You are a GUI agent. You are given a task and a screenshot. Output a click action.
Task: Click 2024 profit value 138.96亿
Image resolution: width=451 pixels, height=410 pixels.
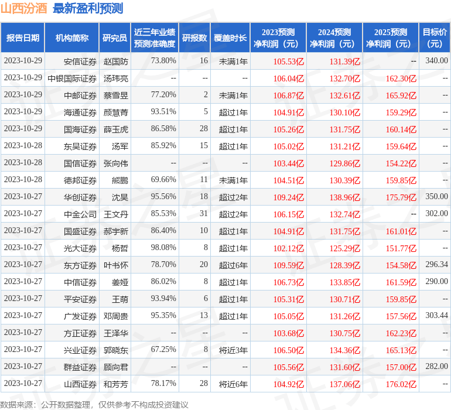tap(345, 197)
